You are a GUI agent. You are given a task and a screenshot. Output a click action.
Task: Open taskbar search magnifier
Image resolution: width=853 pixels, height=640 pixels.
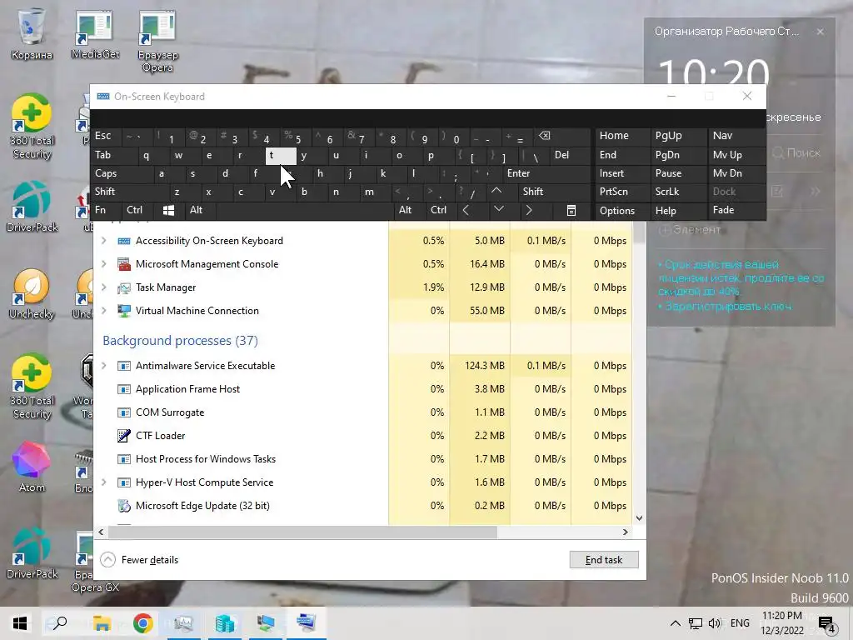59,623
